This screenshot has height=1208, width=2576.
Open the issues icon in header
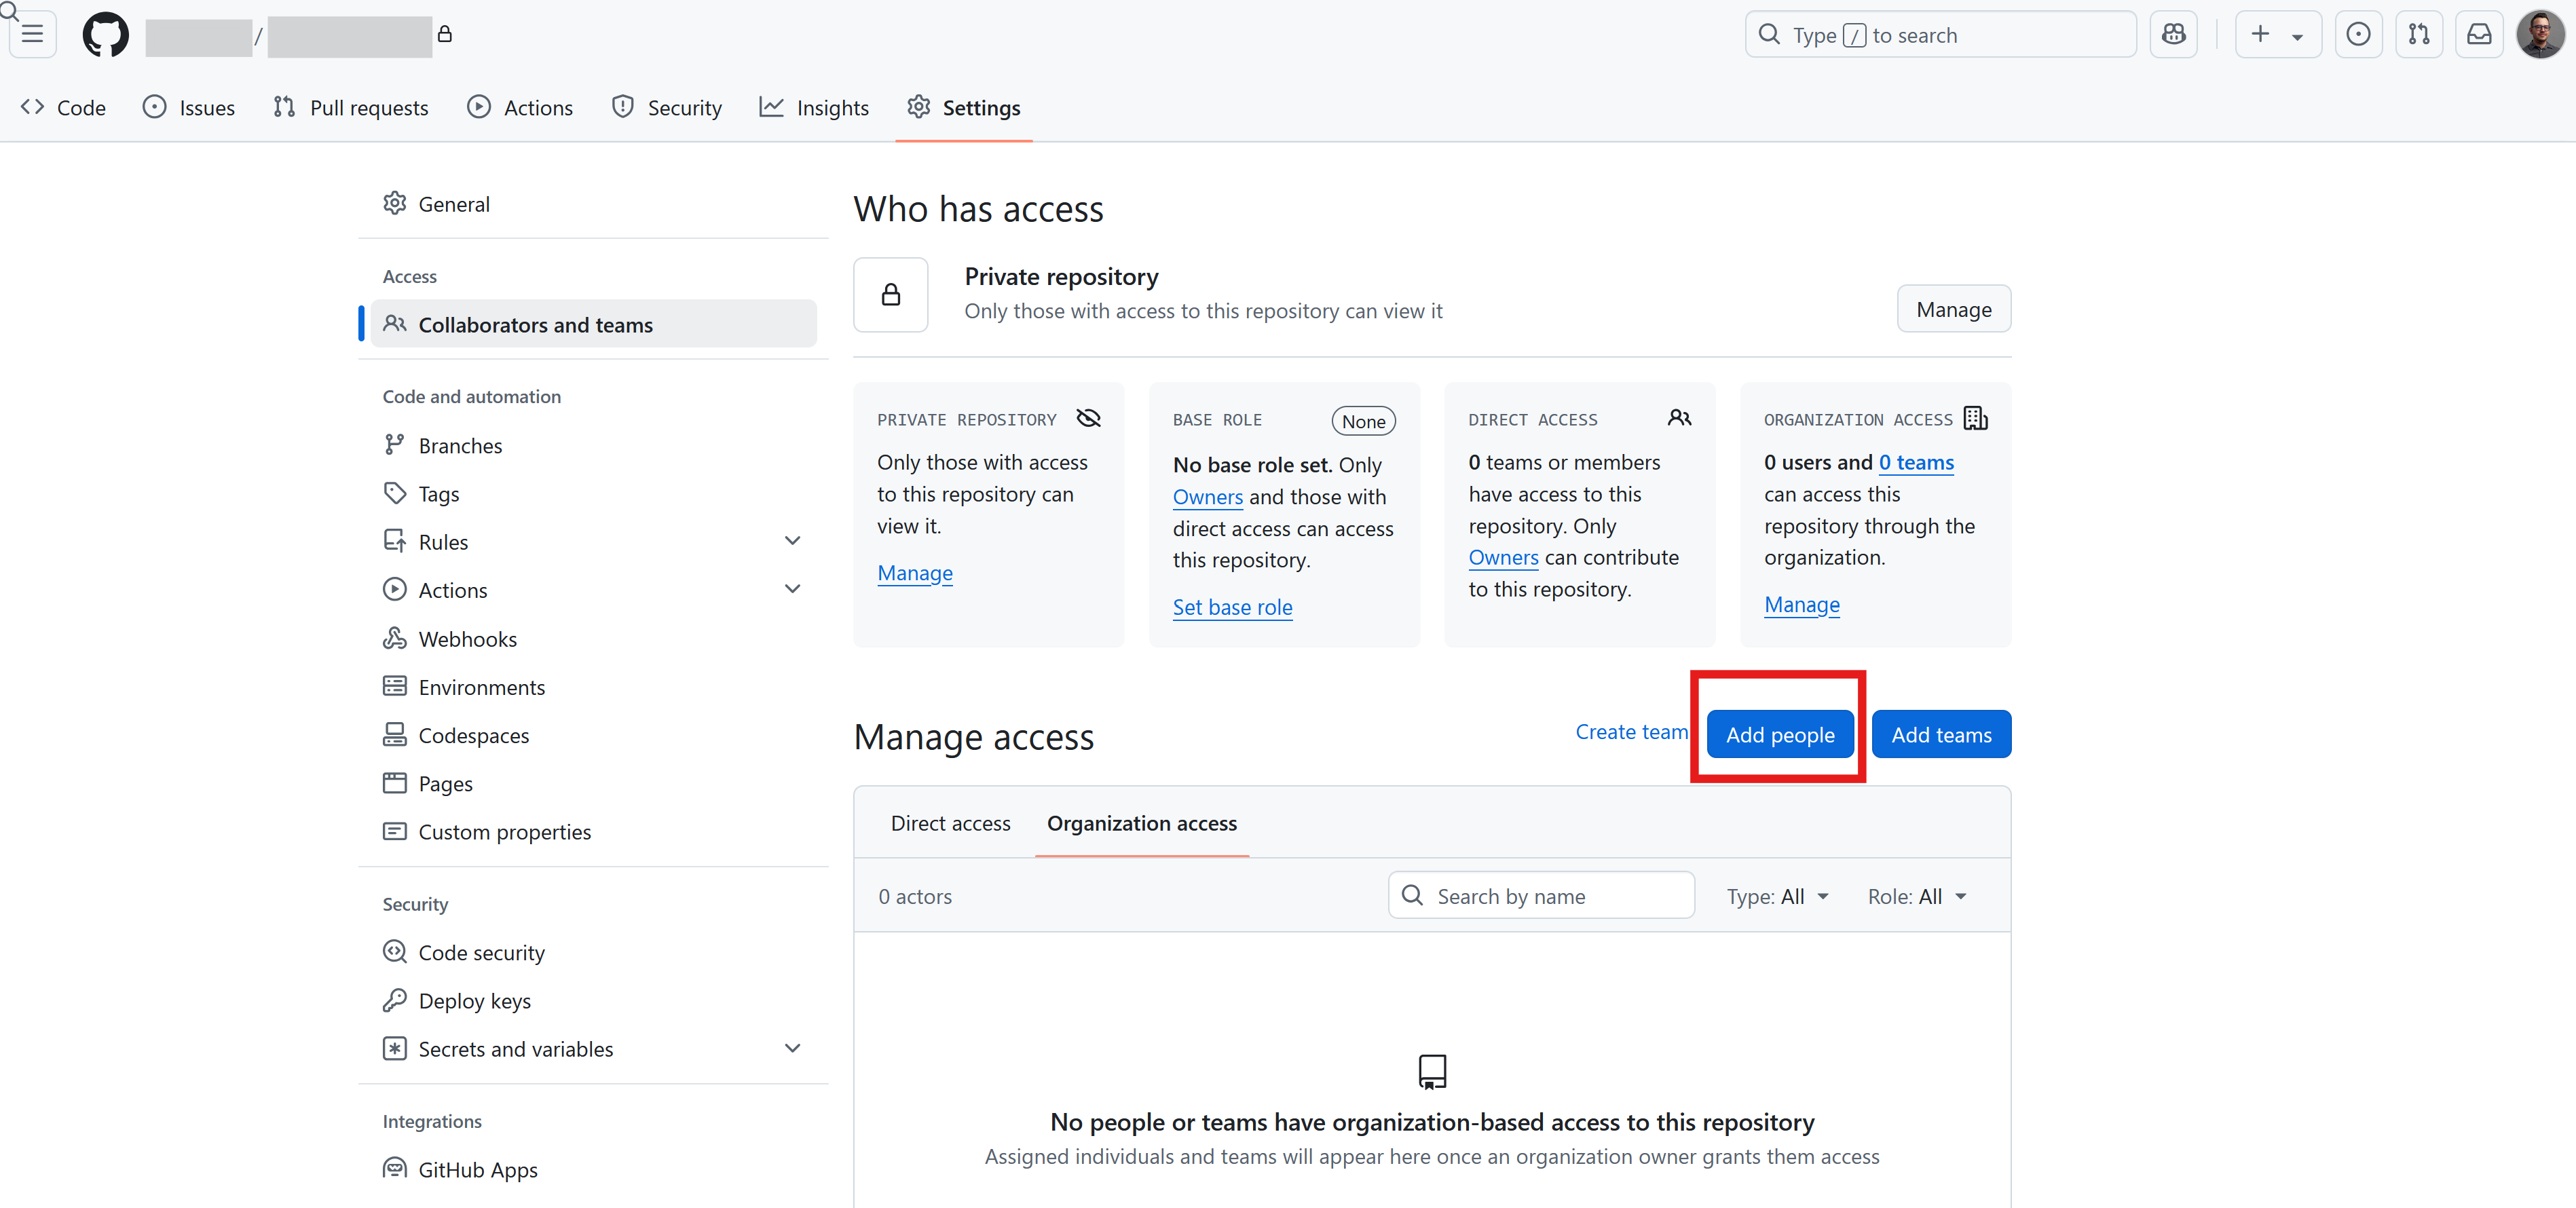tap(2358, 35)
